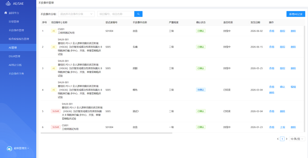
Task: Click 确认 in the 待确认 row
Action: [283, 87]
